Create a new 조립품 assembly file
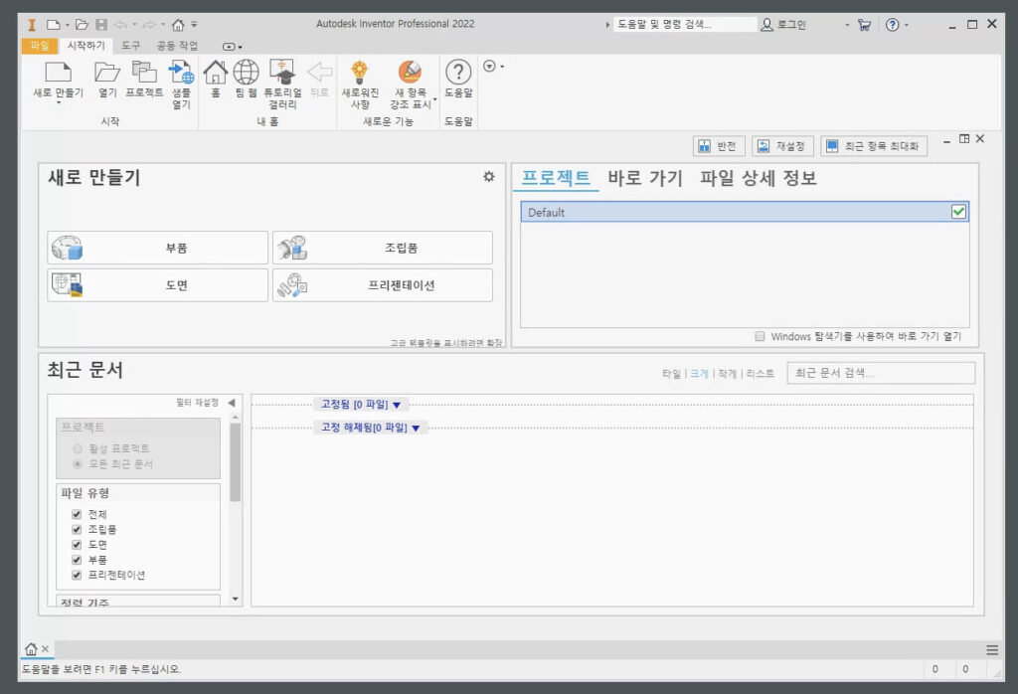The width and height of the screenshot is (1018, 694). coord(383,248)
